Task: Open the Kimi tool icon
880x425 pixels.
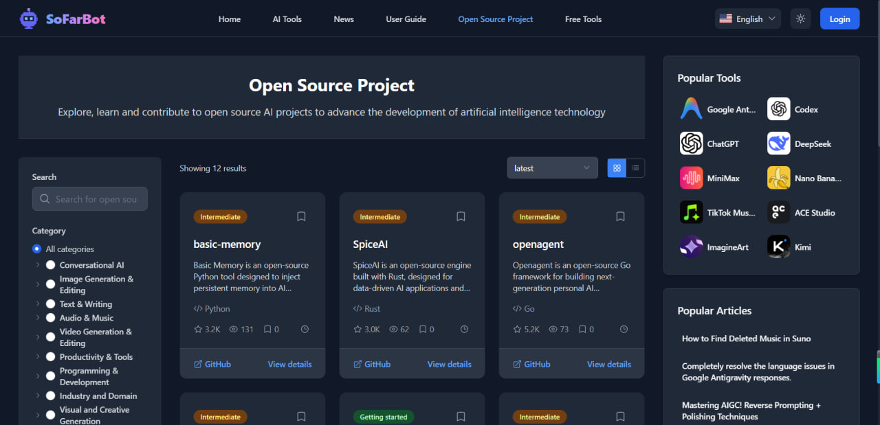Action: (x=779, y=246)
